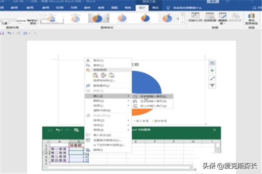Click Tell Me what you want field

187,8
